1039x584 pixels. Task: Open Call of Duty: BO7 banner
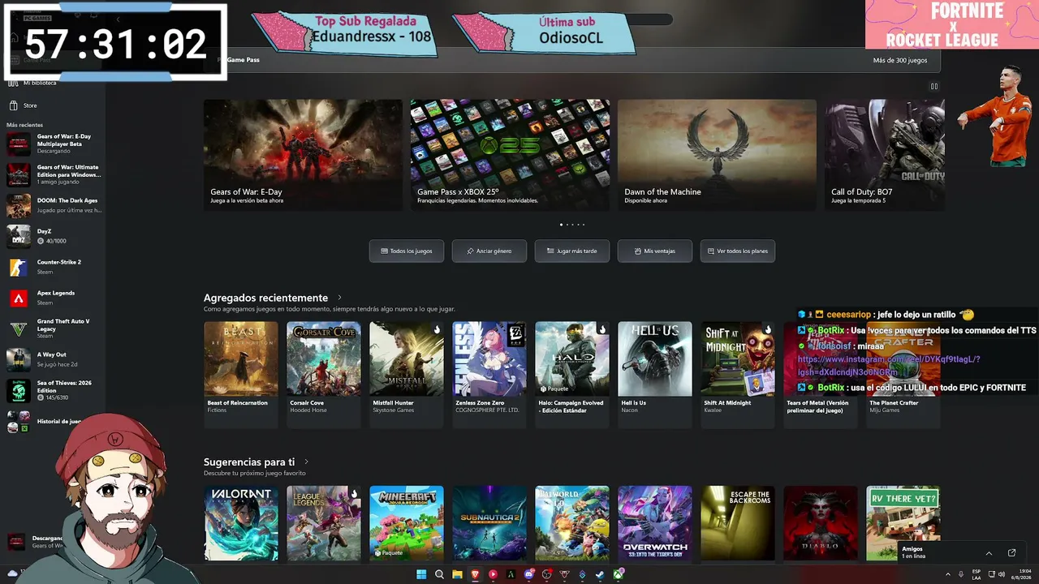point(885,155)
